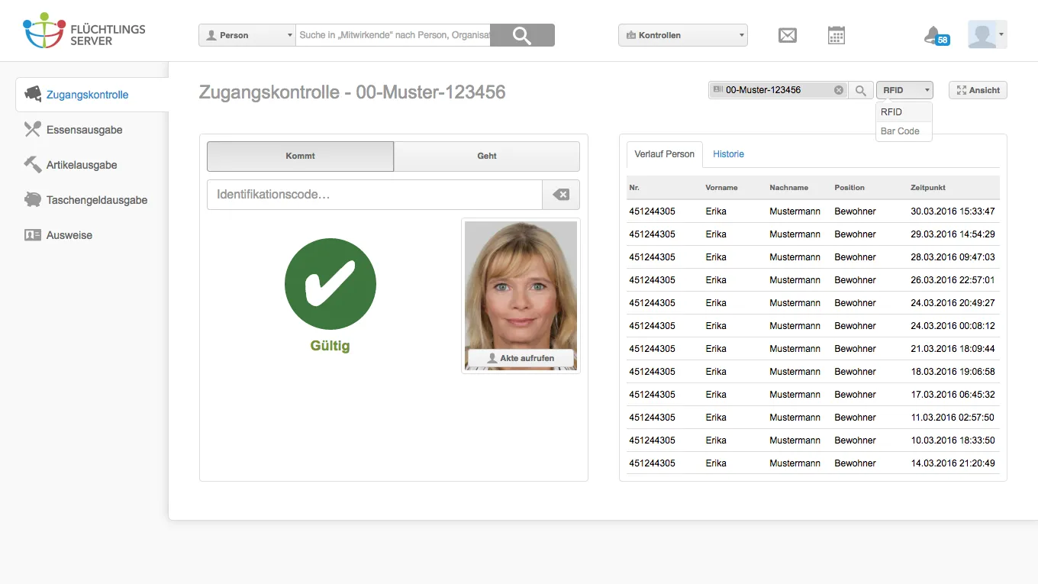
Task: Click the Zeitpunkt column header
Action: coord(928,187)
